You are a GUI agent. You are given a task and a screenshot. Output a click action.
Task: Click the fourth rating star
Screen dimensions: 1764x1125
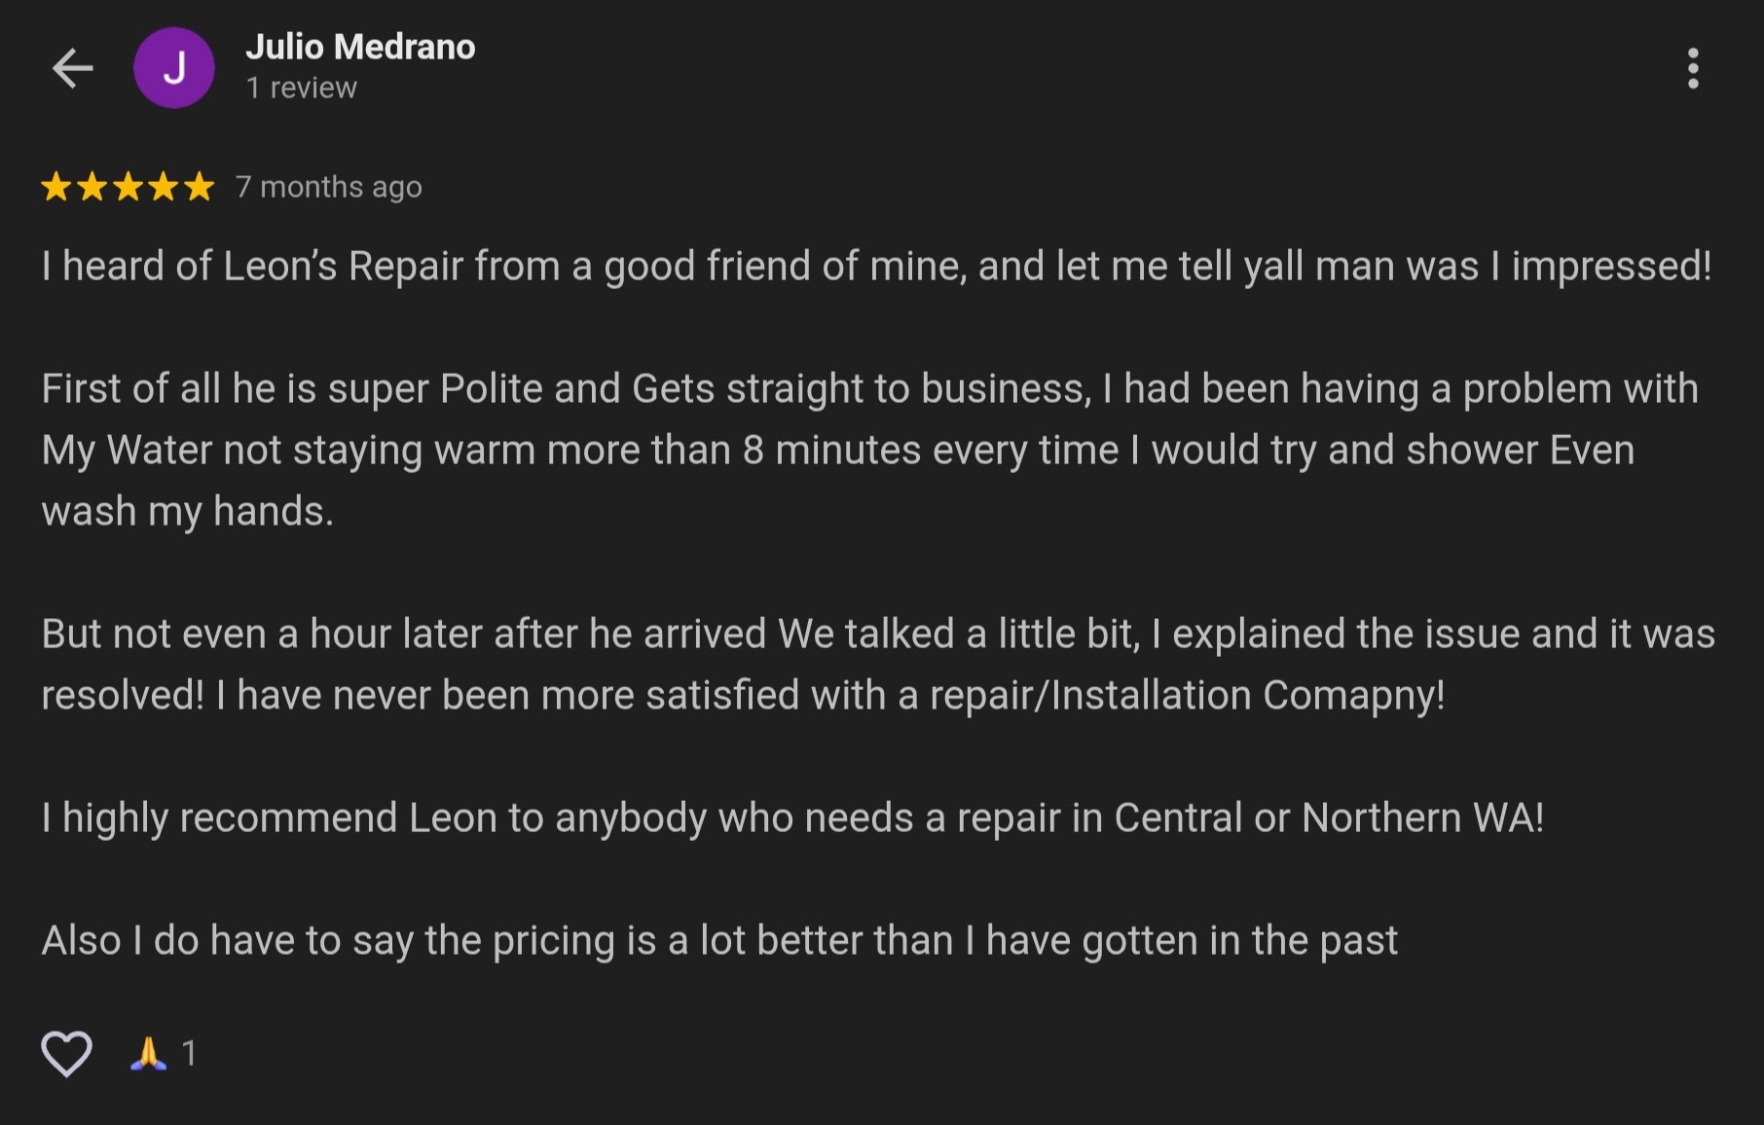coord(164,186)
